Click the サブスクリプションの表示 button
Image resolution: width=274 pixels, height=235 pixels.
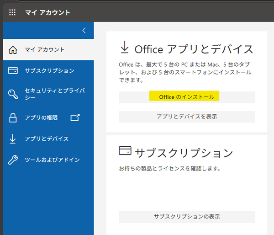[x=186, y=217]
